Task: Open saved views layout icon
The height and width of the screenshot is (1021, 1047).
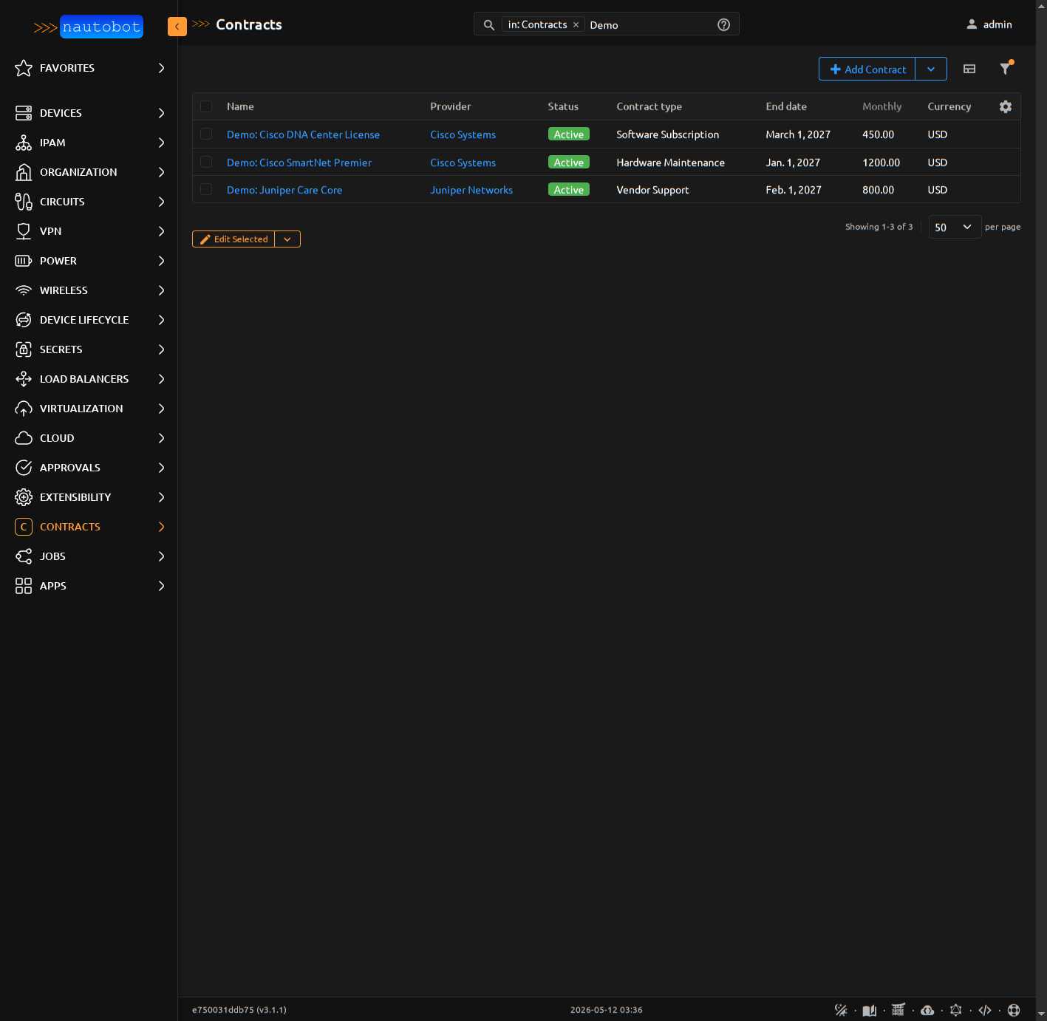Action: pyautogui.click(x=969, y=69)
